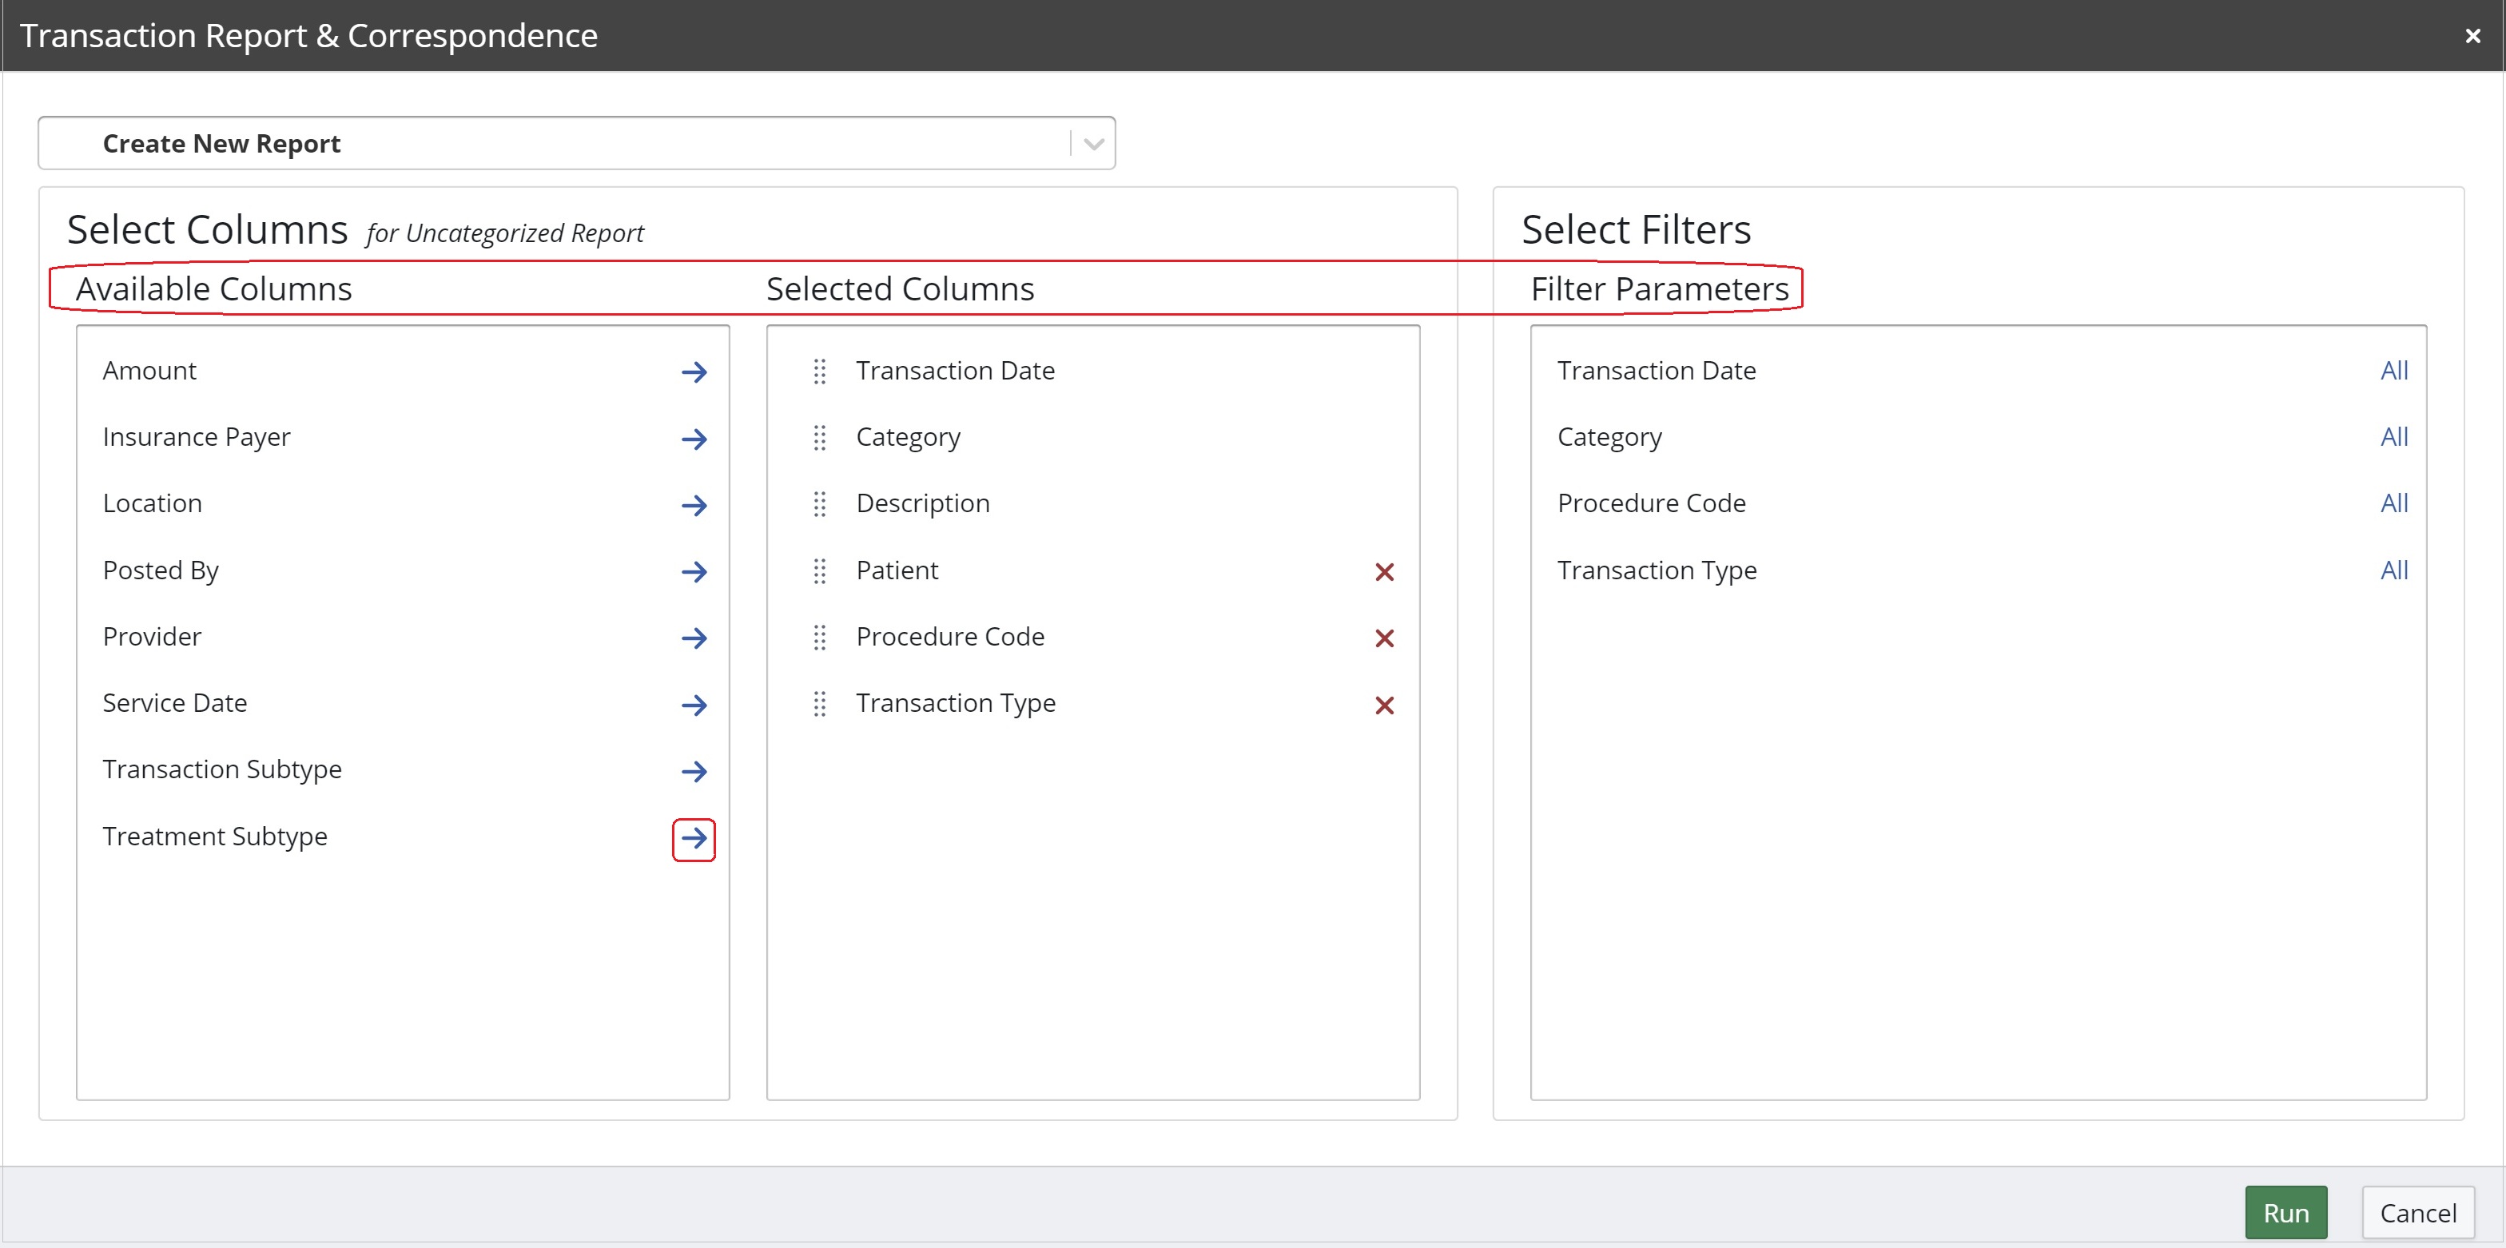Image resolution: width=2506 pixels, height=1248 pixels.
Task: Select the Transaction Subtype column name
Action: (222, 769)
